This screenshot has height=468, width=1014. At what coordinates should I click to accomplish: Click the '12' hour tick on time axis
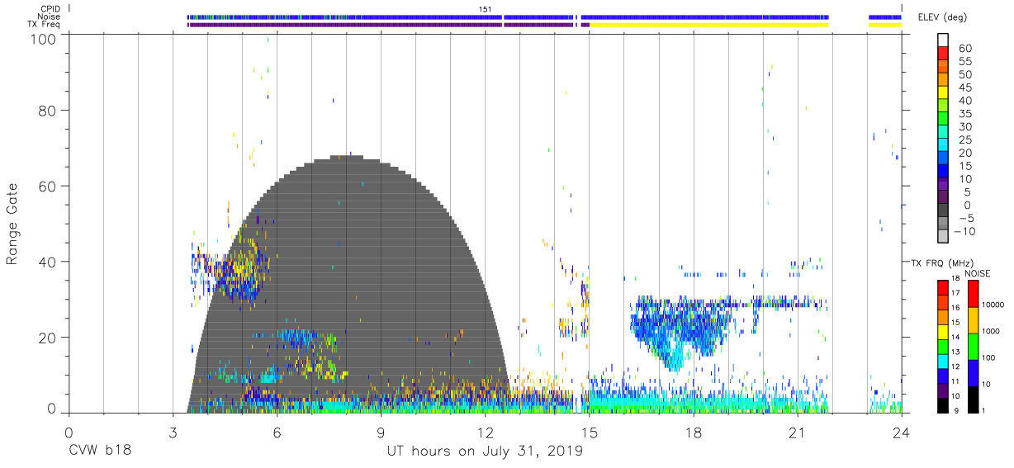[485, 433]
